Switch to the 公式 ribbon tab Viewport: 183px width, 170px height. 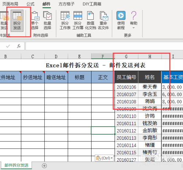click(30, 4)
